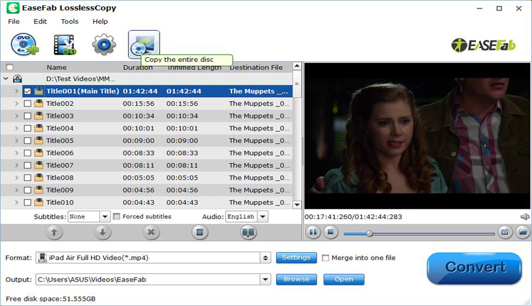The height and width of the screenshot is (306, 532).
Task: Open the Subtitles dropdown
Action: 105,216
